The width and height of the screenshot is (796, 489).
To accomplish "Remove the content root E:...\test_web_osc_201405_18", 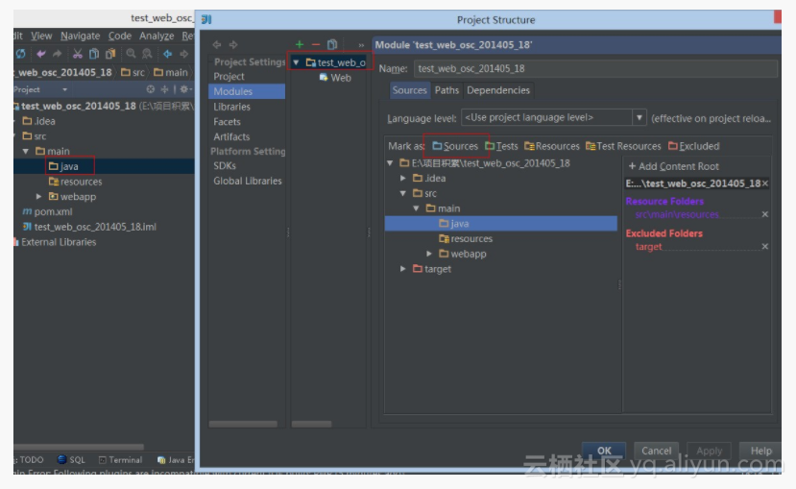I will [765, 183].
